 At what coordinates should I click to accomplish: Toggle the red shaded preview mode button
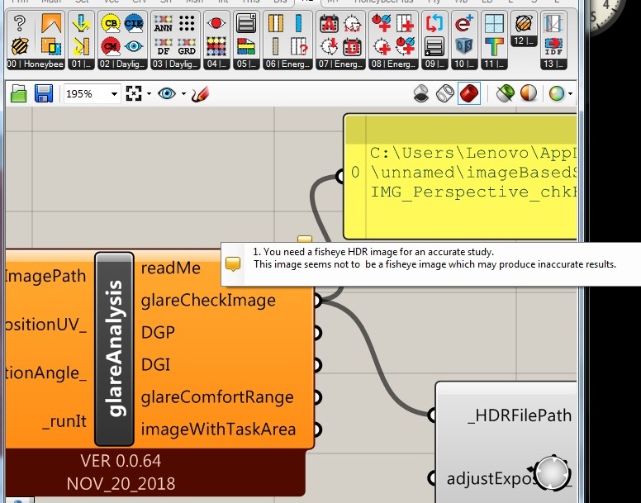pyautogui.click(x=469, y=93)
